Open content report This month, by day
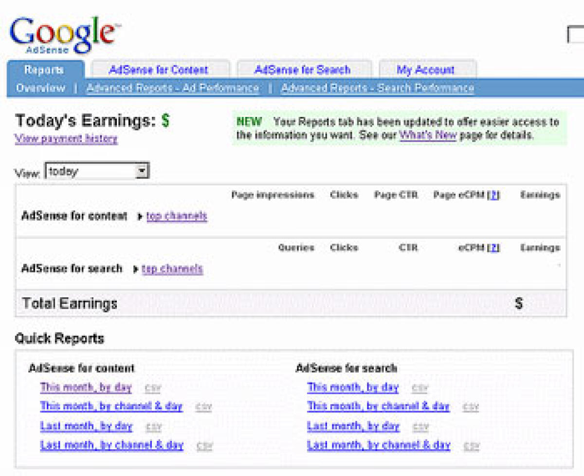 tap(86, 387)
